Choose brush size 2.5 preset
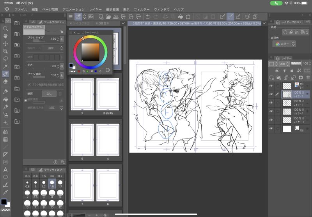 [35, 194]
